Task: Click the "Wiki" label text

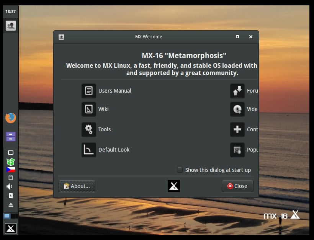Action: click(x=103, y=109)
